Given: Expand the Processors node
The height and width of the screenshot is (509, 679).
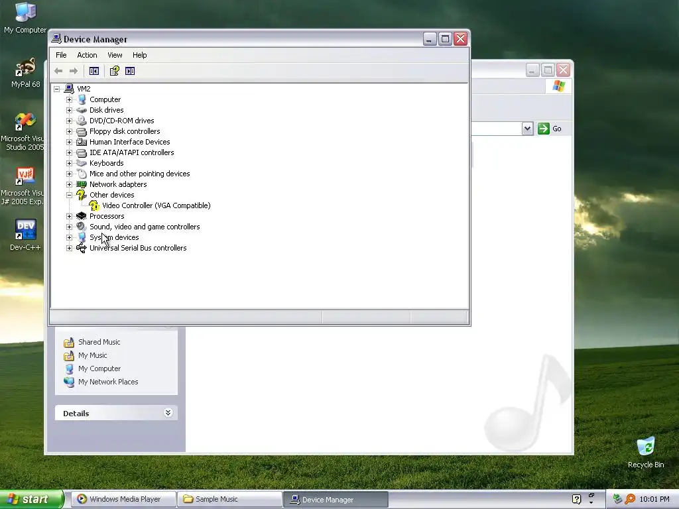Looking at the screenshot, I should click(x=69, y=217).
